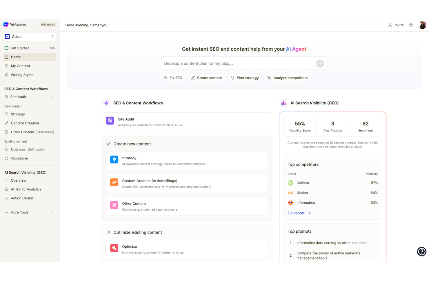Open the Atlan workspace dropdown
This screenshot has height=286, width=429.
point(30,37)
